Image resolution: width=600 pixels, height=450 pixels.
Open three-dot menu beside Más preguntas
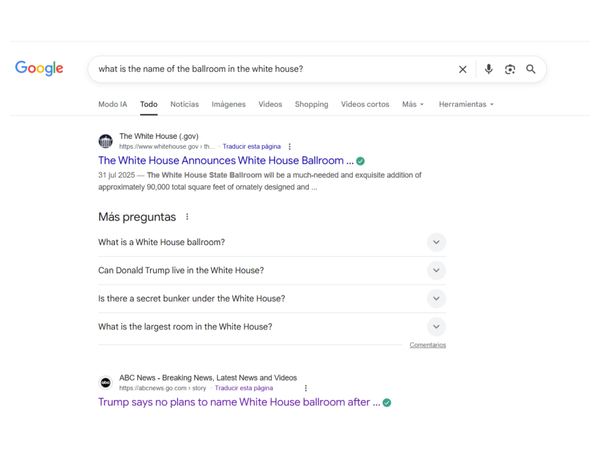(x=187, y=217)
